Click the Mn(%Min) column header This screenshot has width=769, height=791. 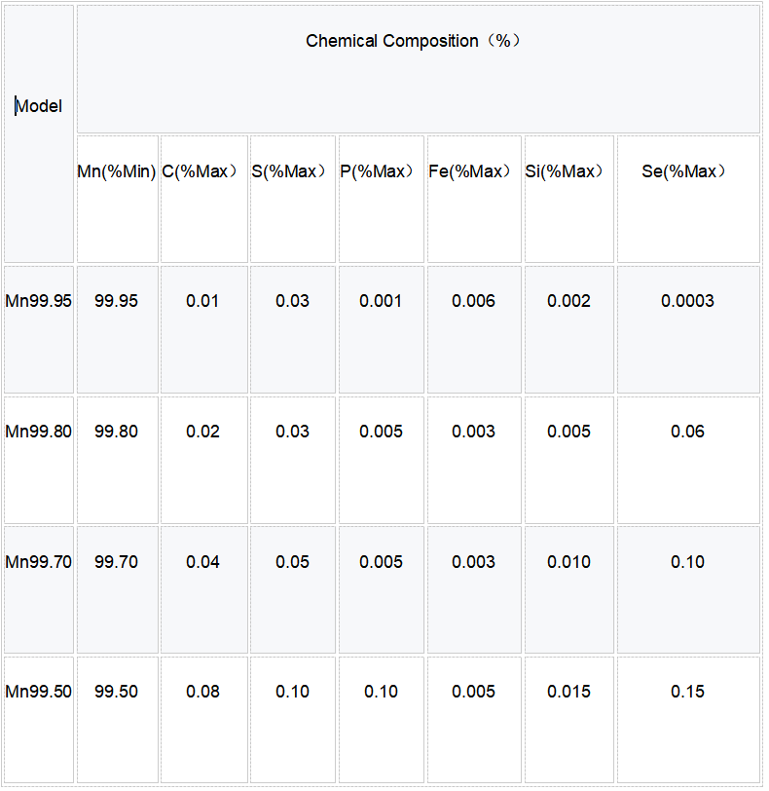click(x=117, y=171)
